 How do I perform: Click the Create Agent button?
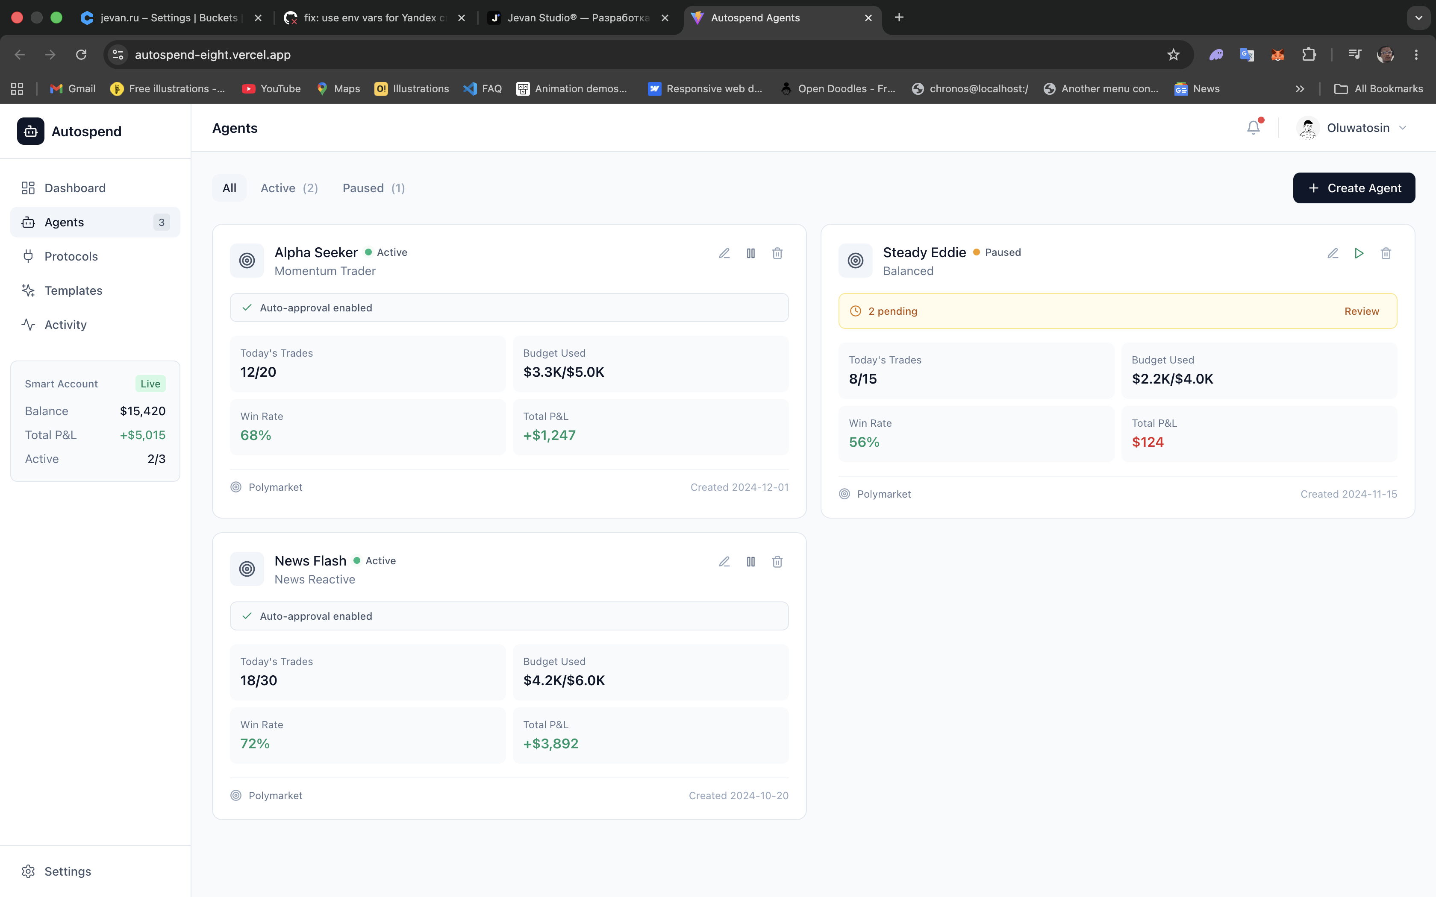[1354, 188]
